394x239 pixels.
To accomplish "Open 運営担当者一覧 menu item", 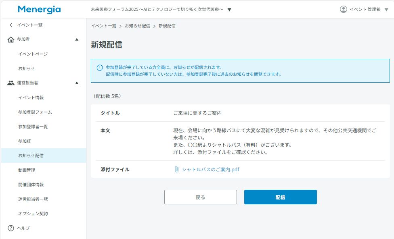I will [33, 199].
